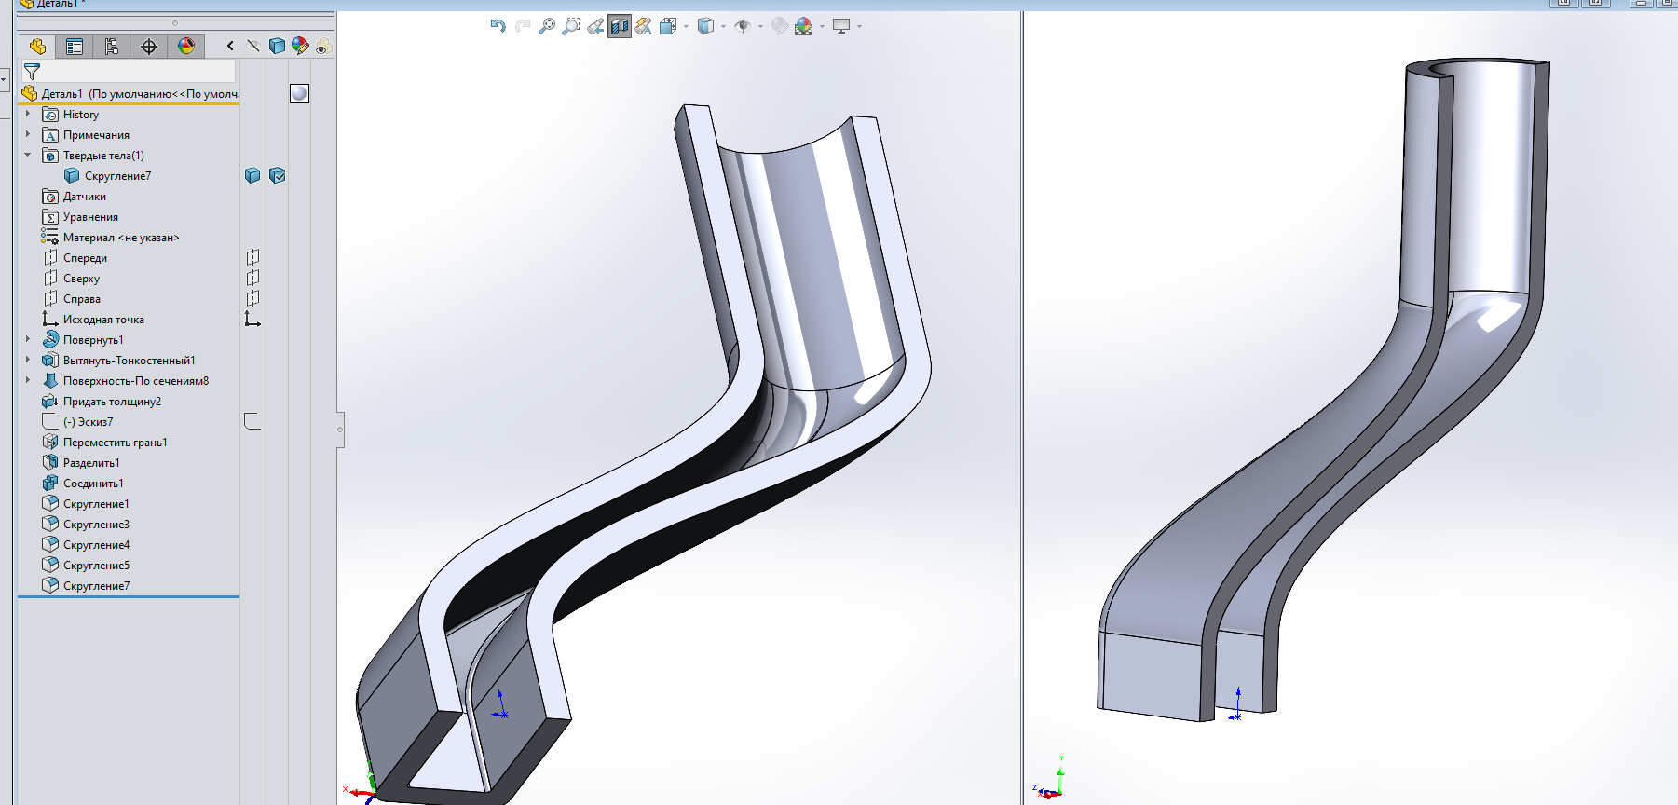Change display mode of the Скругление7 body

click(x=277, y=175)
